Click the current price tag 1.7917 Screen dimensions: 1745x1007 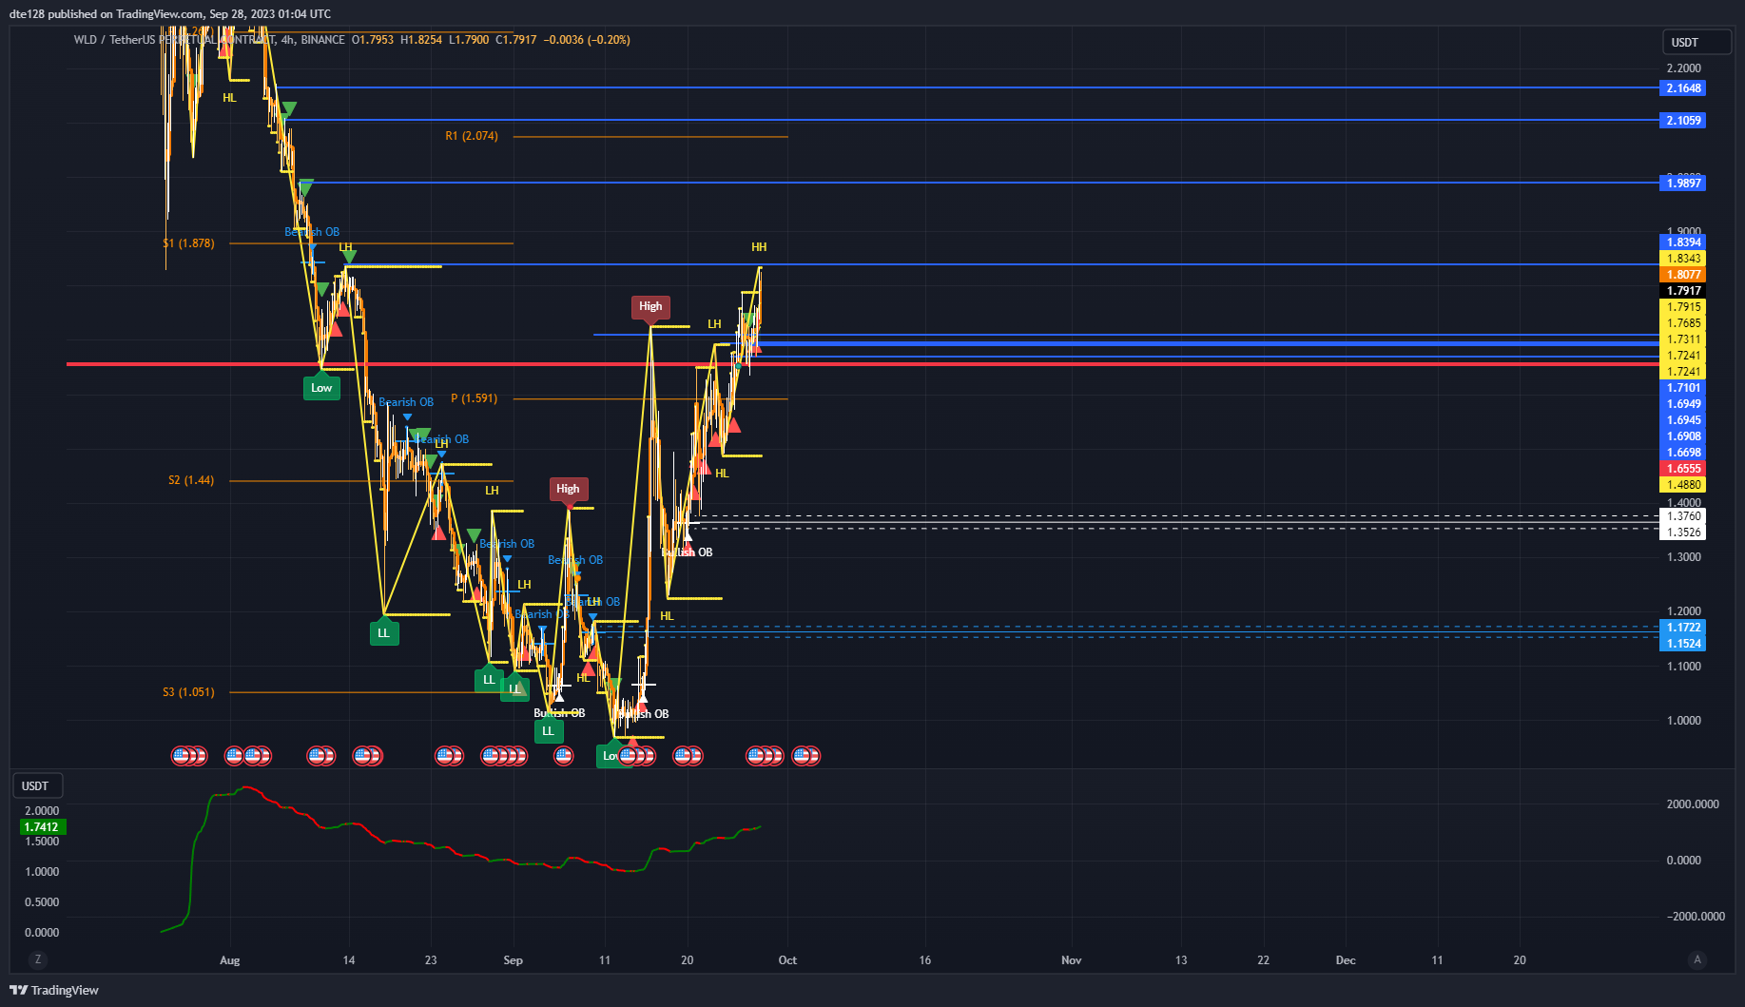point(1683,291)
